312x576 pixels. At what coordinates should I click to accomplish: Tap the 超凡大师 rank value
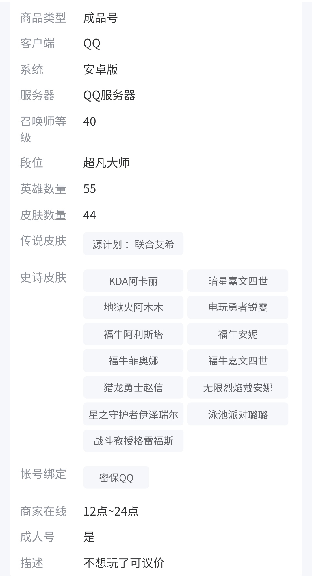tap(106, 163)
